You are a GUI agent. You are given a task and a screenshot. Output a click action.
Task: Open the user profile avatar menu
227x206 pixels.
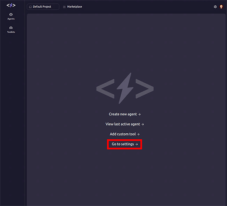(x=221, y=7)
